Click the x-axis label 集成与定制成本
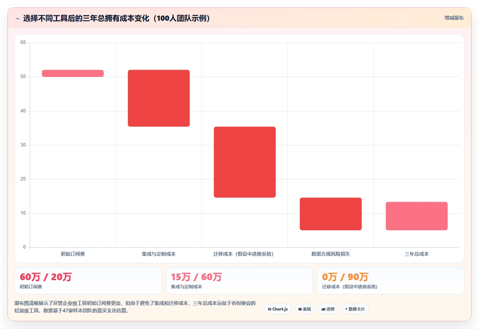The image size is (479, 329). [159, 254]
